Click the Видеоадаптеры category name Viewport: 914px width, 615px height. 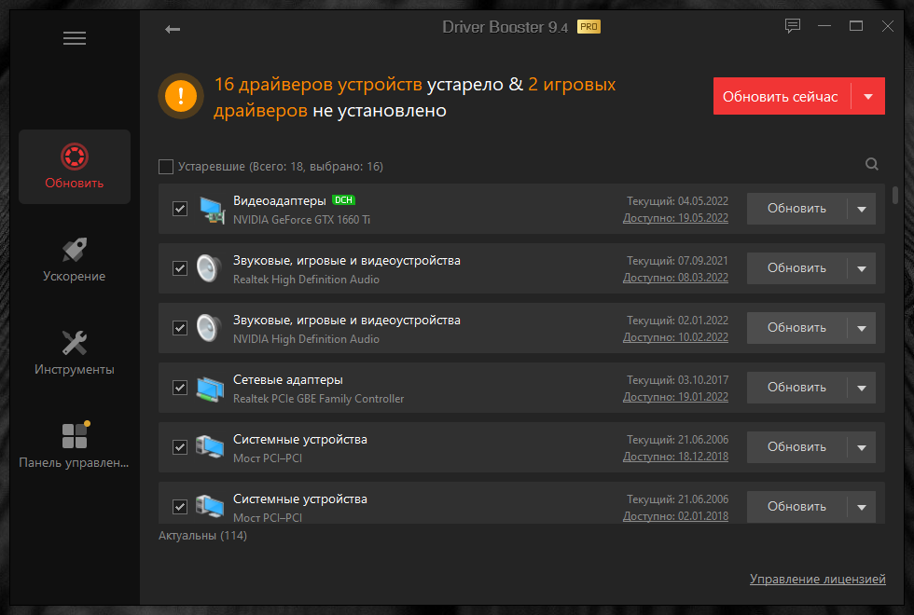[280, 201]
